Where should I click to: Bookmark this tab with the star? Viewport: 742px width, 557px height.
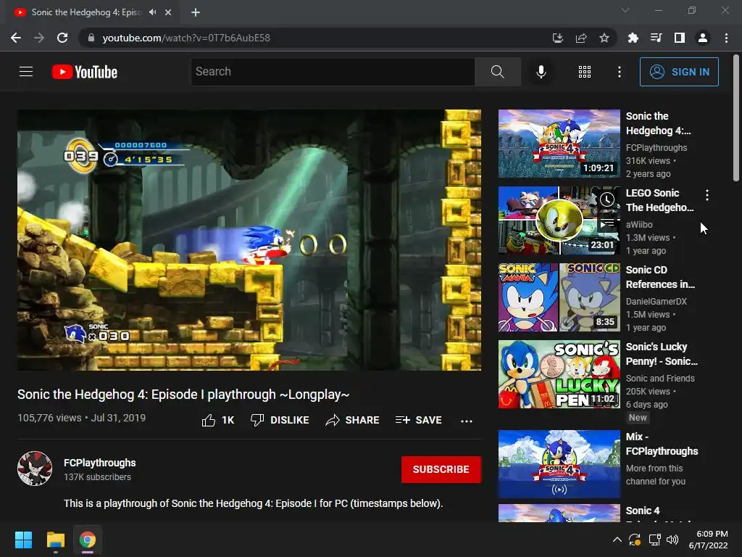pyautogui.click(x=604, y=38)
